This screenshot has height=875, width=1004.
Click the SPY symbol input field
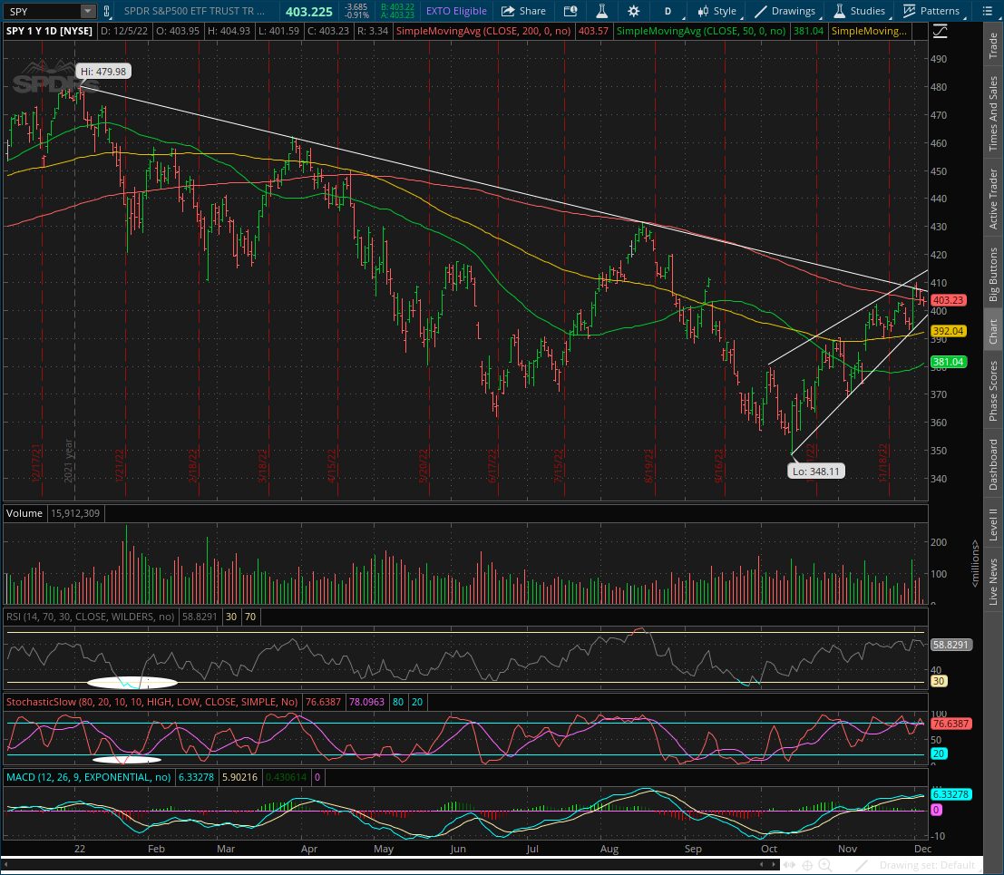[43, 11]
